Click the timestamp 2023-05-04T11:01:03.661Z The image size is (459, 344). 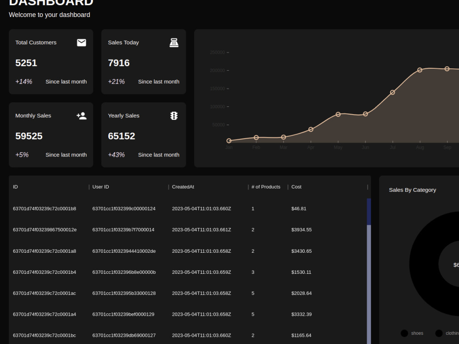tap(202, 230)
